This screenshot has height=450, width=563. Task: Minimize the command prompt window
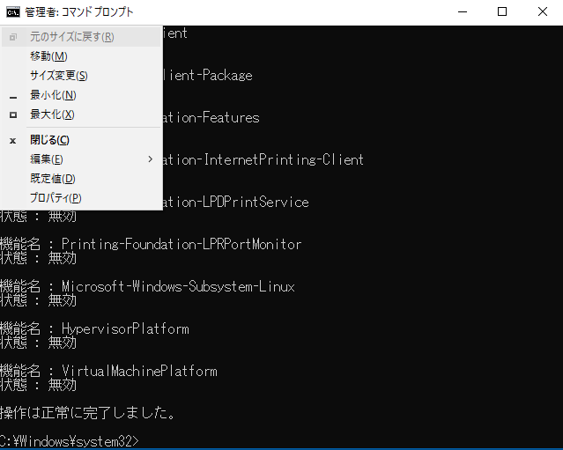pyautogui.click(x=463, y=11)
